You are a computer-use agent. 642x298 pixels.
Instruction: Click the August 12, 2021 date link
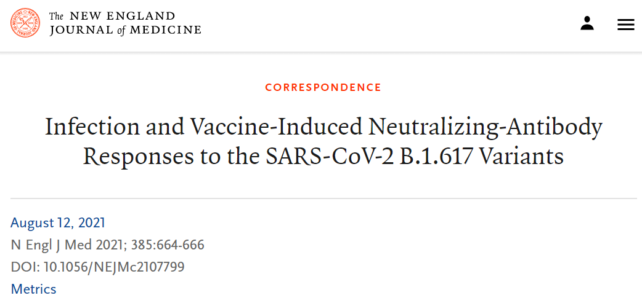pyautogui.click(x=58, y=222)
